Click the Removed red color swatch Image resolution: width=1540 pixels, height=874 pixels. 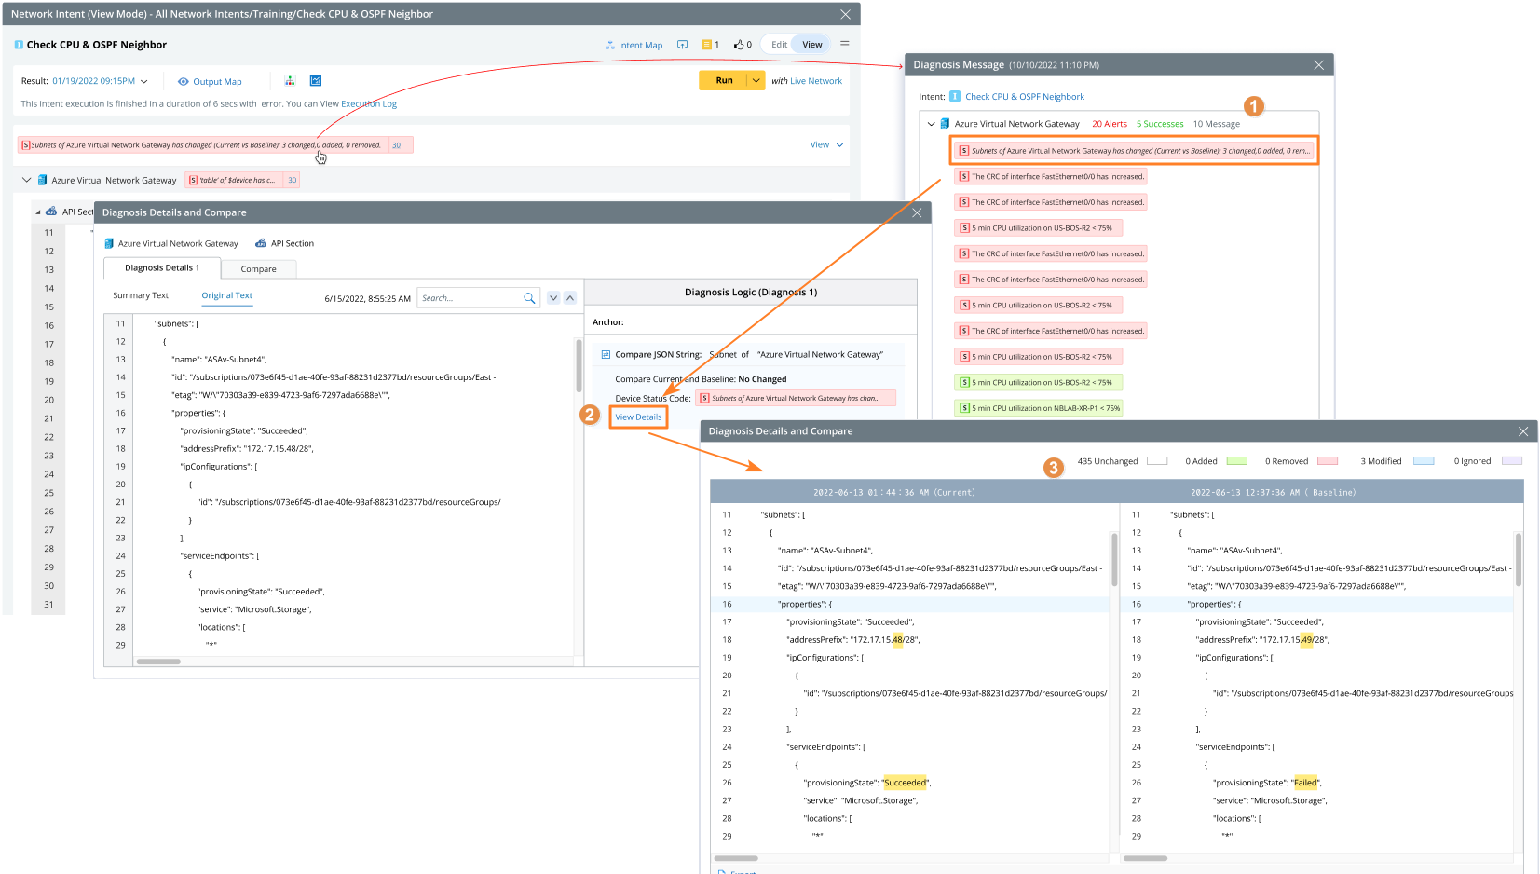(x=1328, y=461)
